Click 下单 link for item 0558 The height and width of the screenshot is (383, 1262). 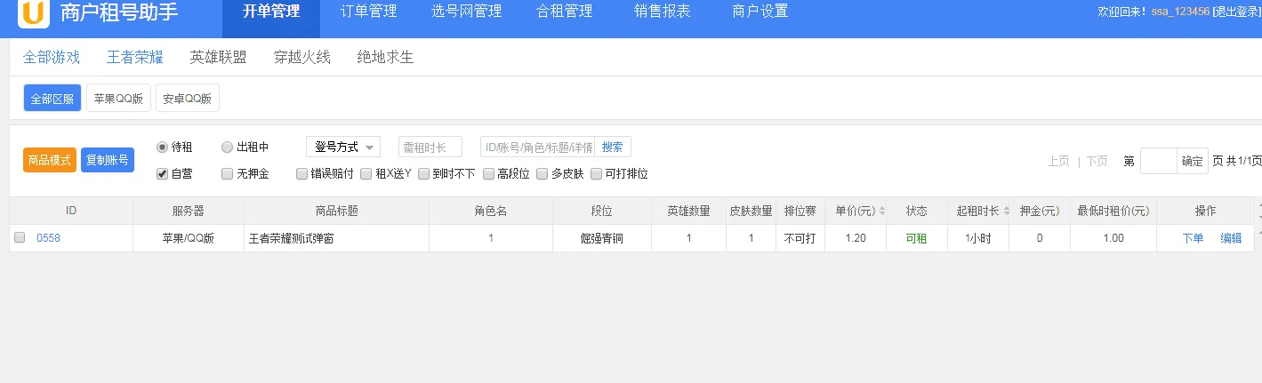[1193, 238]
